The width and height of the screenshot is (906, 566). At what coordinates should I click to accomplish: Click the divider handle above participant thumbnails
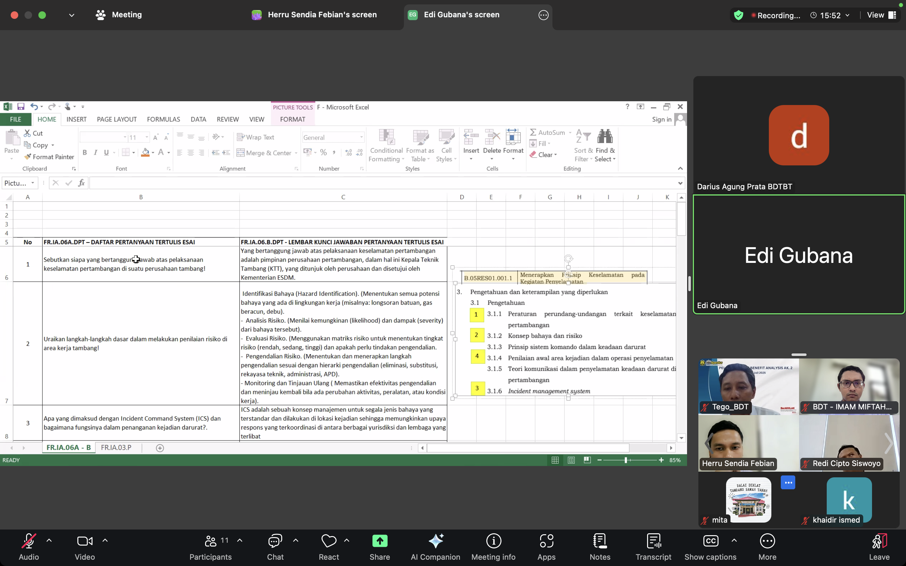798,354
